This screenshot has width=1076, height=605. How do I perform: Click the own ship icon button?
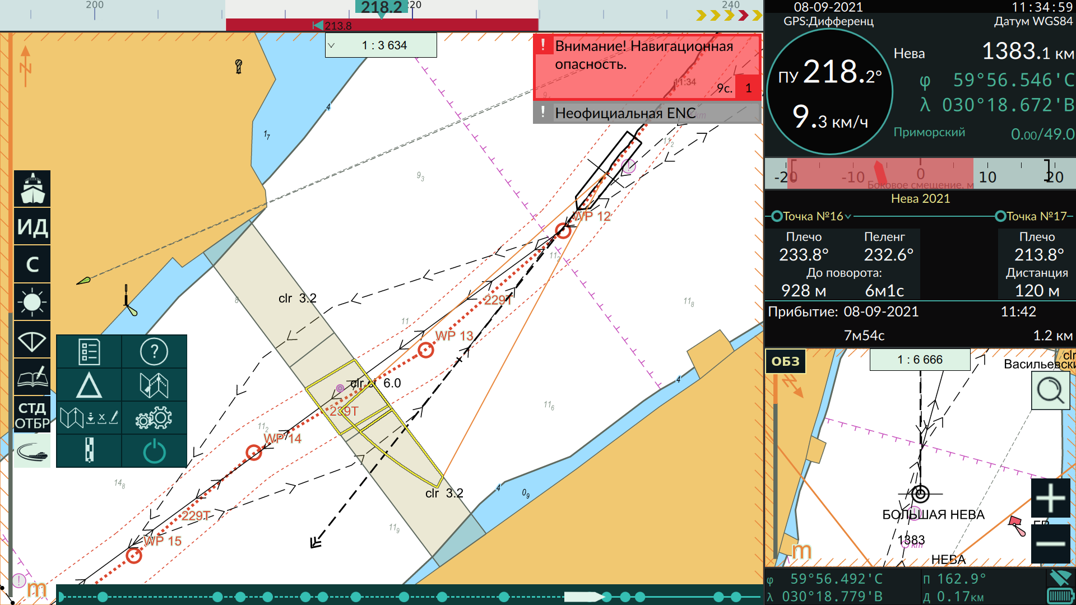click(x=33, y=189)
